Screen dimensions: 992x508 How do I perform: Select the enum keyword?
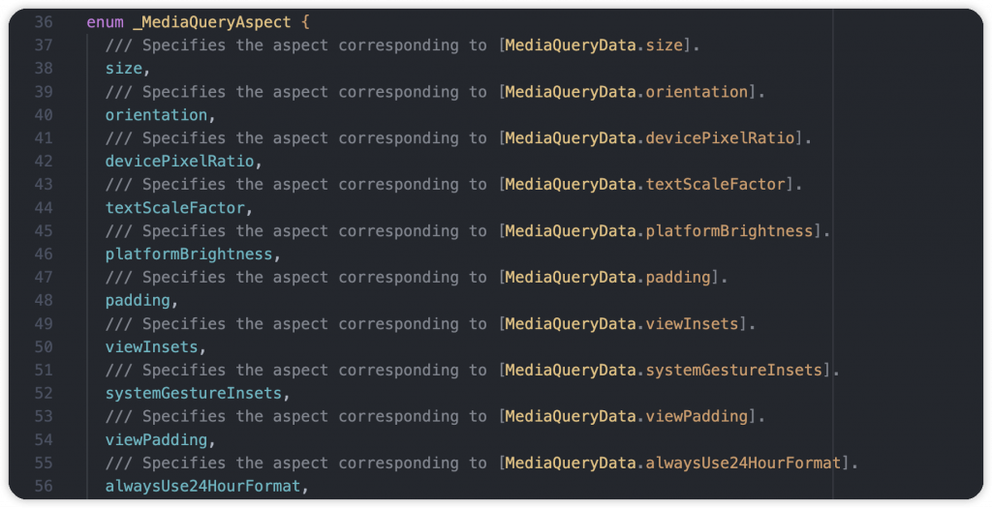coord(105,22)
